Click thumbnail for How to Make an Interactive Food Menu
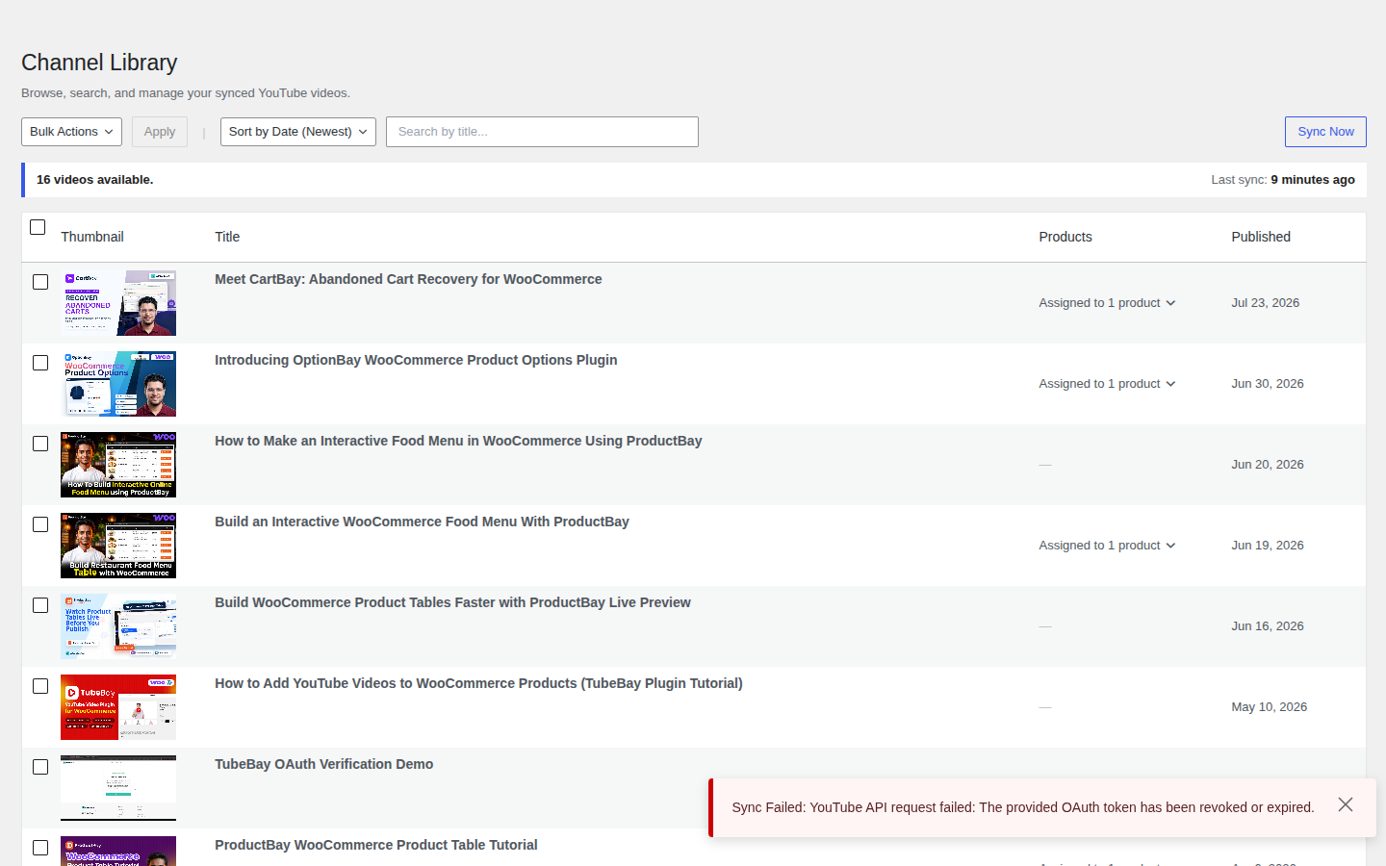1386x866 pixels. (x=118, y=465)
